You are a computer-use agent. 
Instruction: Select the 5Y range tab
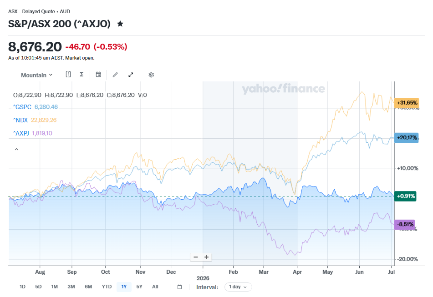(139, 287)
